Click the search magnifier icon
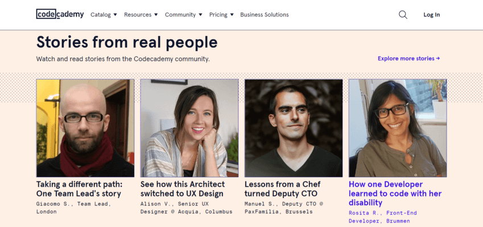Image resolution: width=483 pixels, height=227 pixels. (x=403, y=15)
